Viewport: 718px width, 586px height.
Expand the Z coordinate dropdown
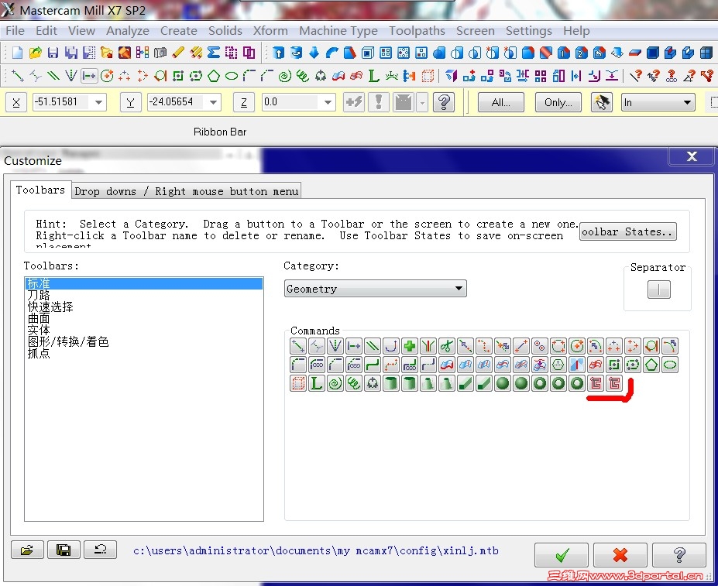[x=328, y=102]
